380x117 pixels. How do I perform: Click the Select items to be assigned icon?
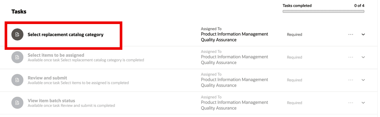click(x=17, y=57)
